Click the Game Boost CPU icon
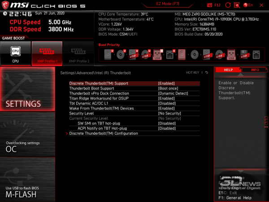This screenshot has width=269, height=202. (x=15, y=53)
